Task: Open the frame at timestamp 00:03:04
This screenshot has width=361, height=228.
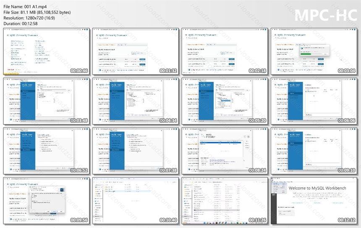Action: [x=314, y=51]
